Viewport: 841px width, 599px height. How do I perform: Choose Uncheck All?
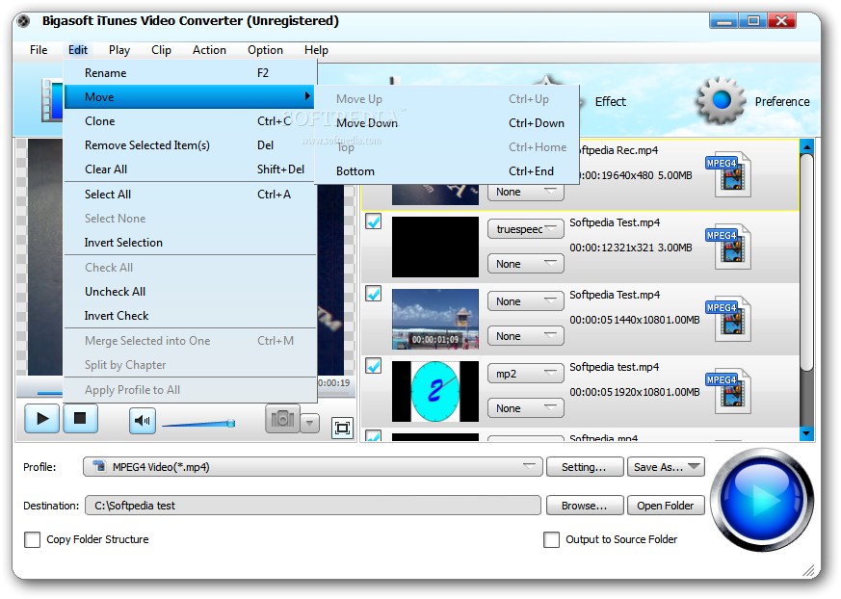[x=191, y=292]
